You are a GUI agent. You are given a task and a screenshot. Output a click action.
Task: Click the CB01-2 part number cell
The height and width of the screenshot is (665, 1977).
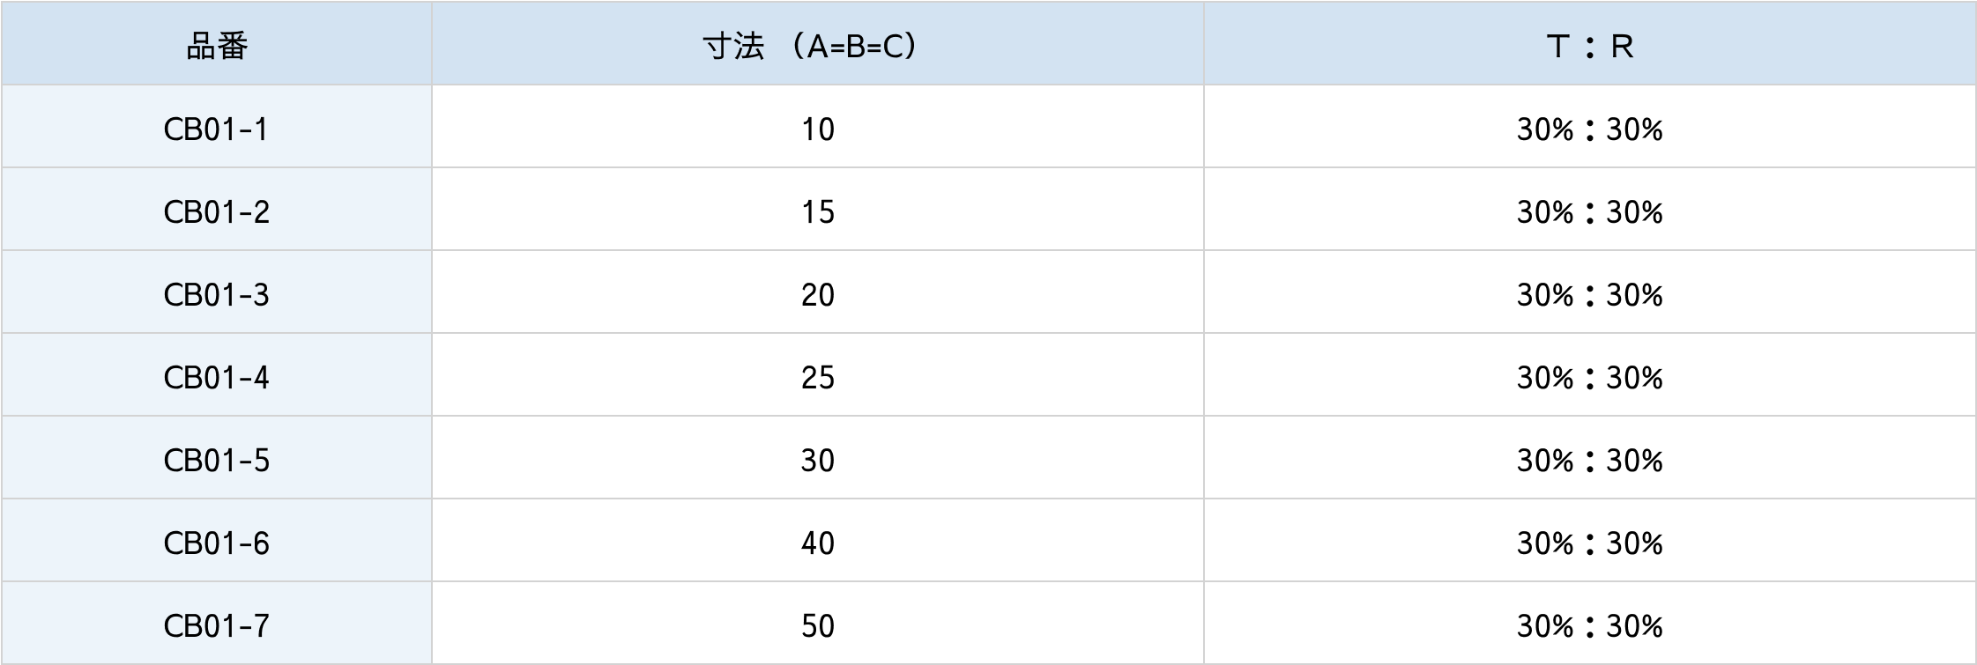(x=216, y=212)
